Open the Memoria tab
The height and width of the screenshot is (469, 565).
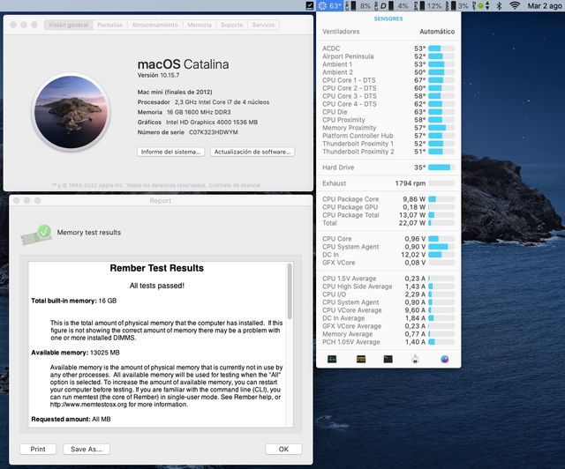pyautogui.click(x=200, y=25)
